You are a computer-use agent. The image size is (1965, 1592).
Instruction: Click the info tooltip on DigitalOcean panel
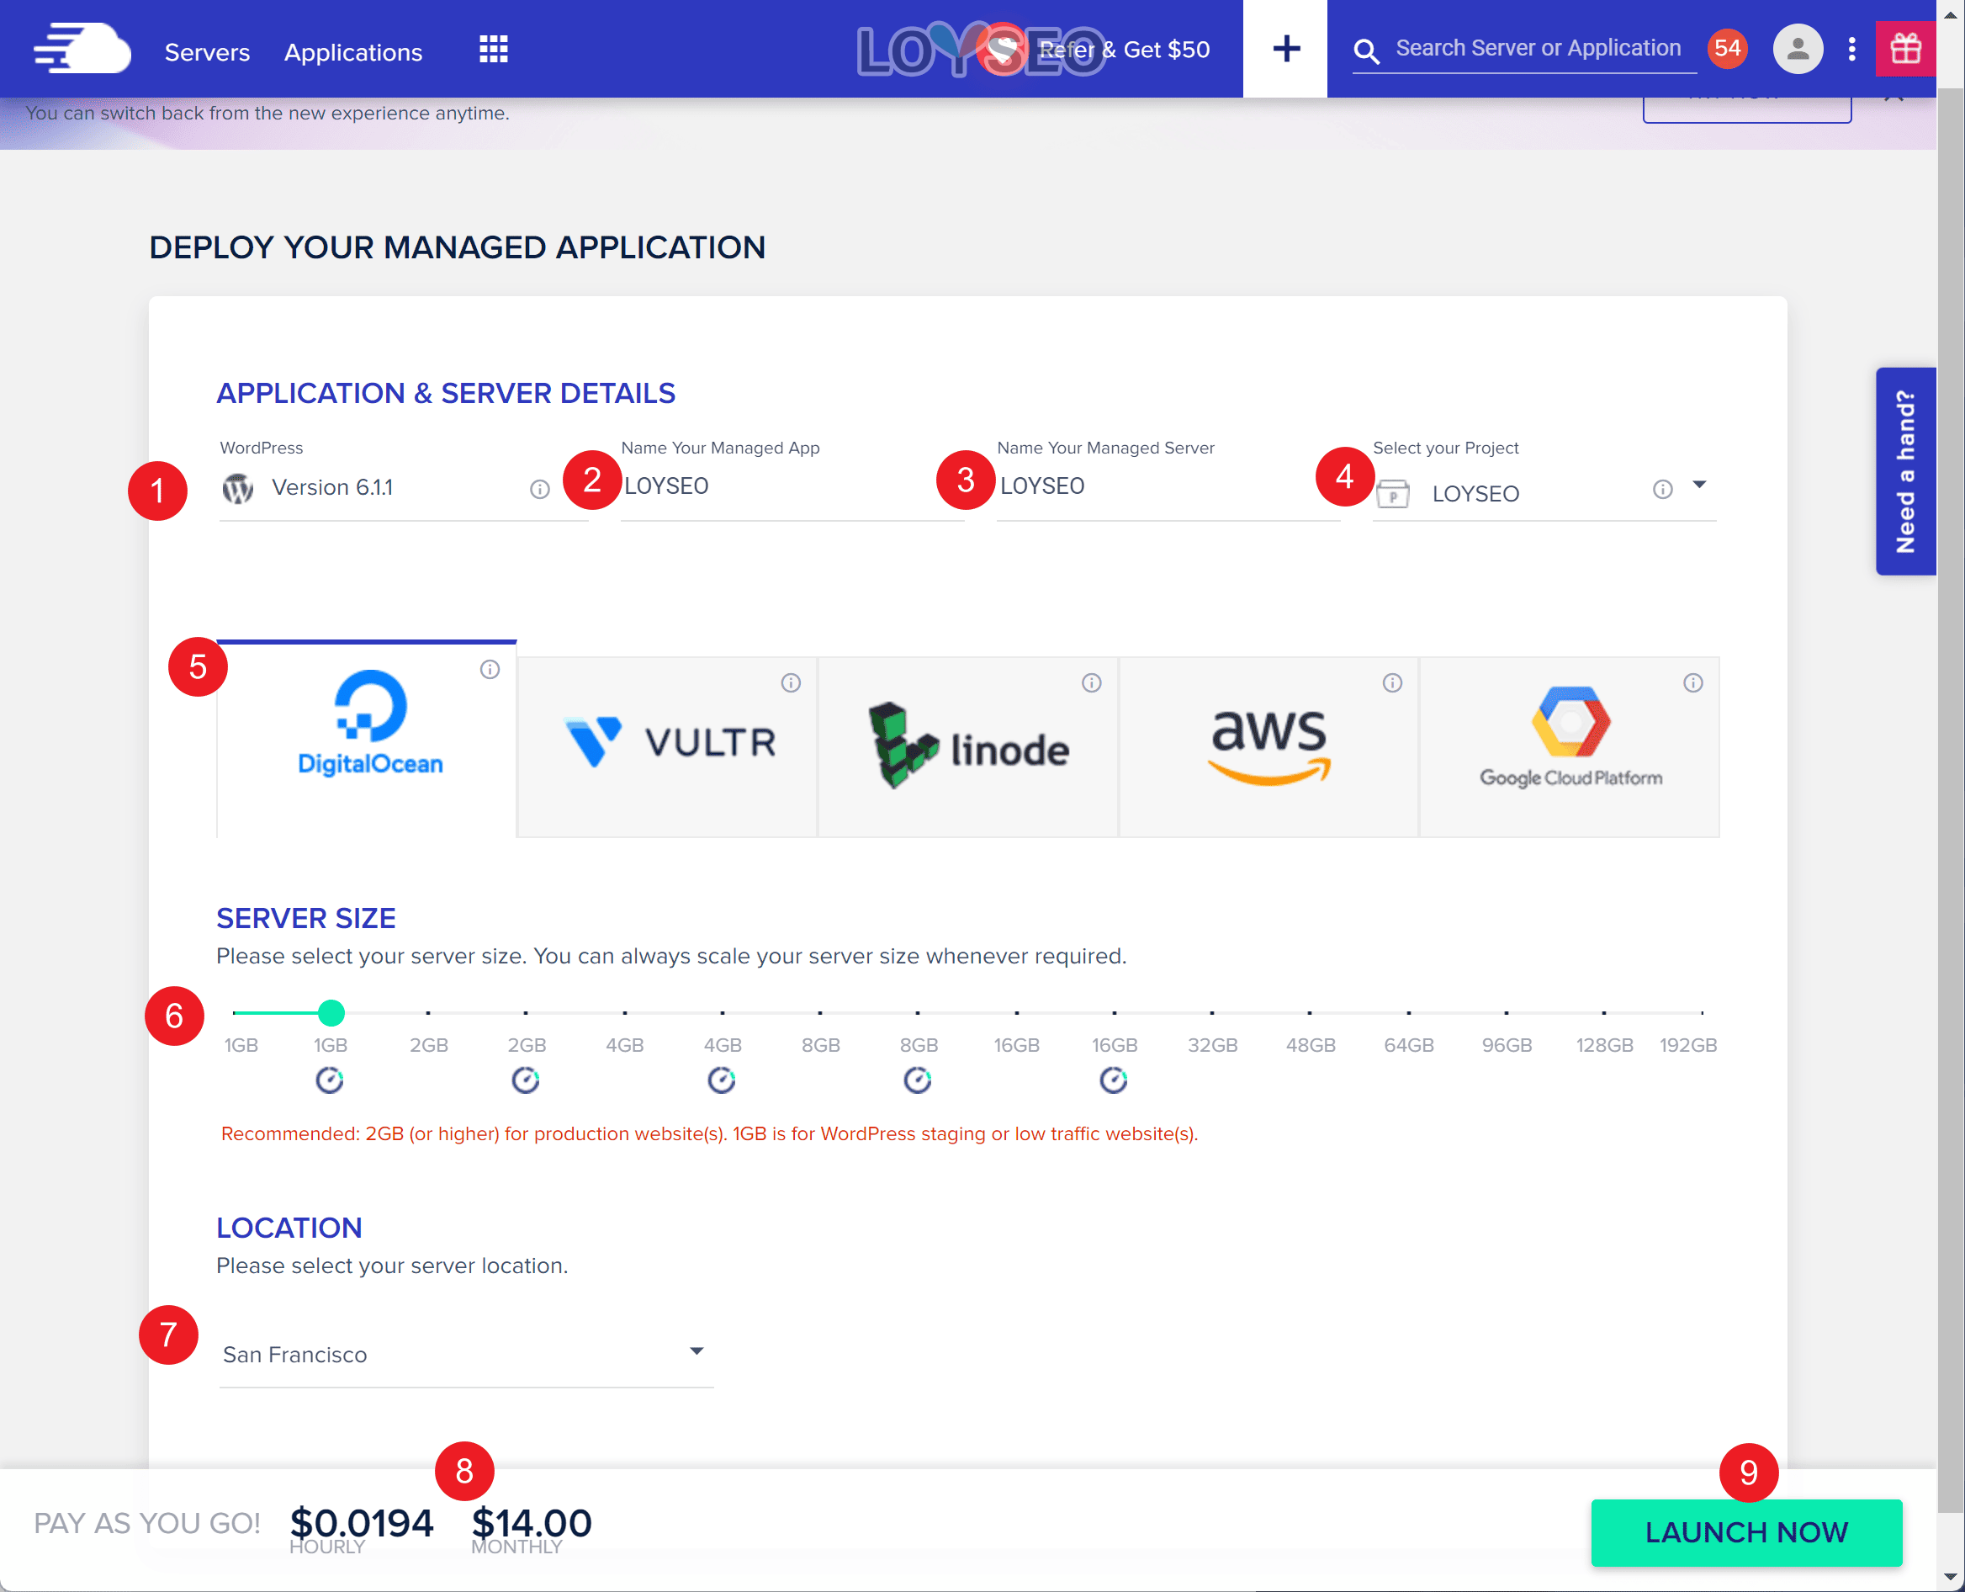[x=489, y=669]
